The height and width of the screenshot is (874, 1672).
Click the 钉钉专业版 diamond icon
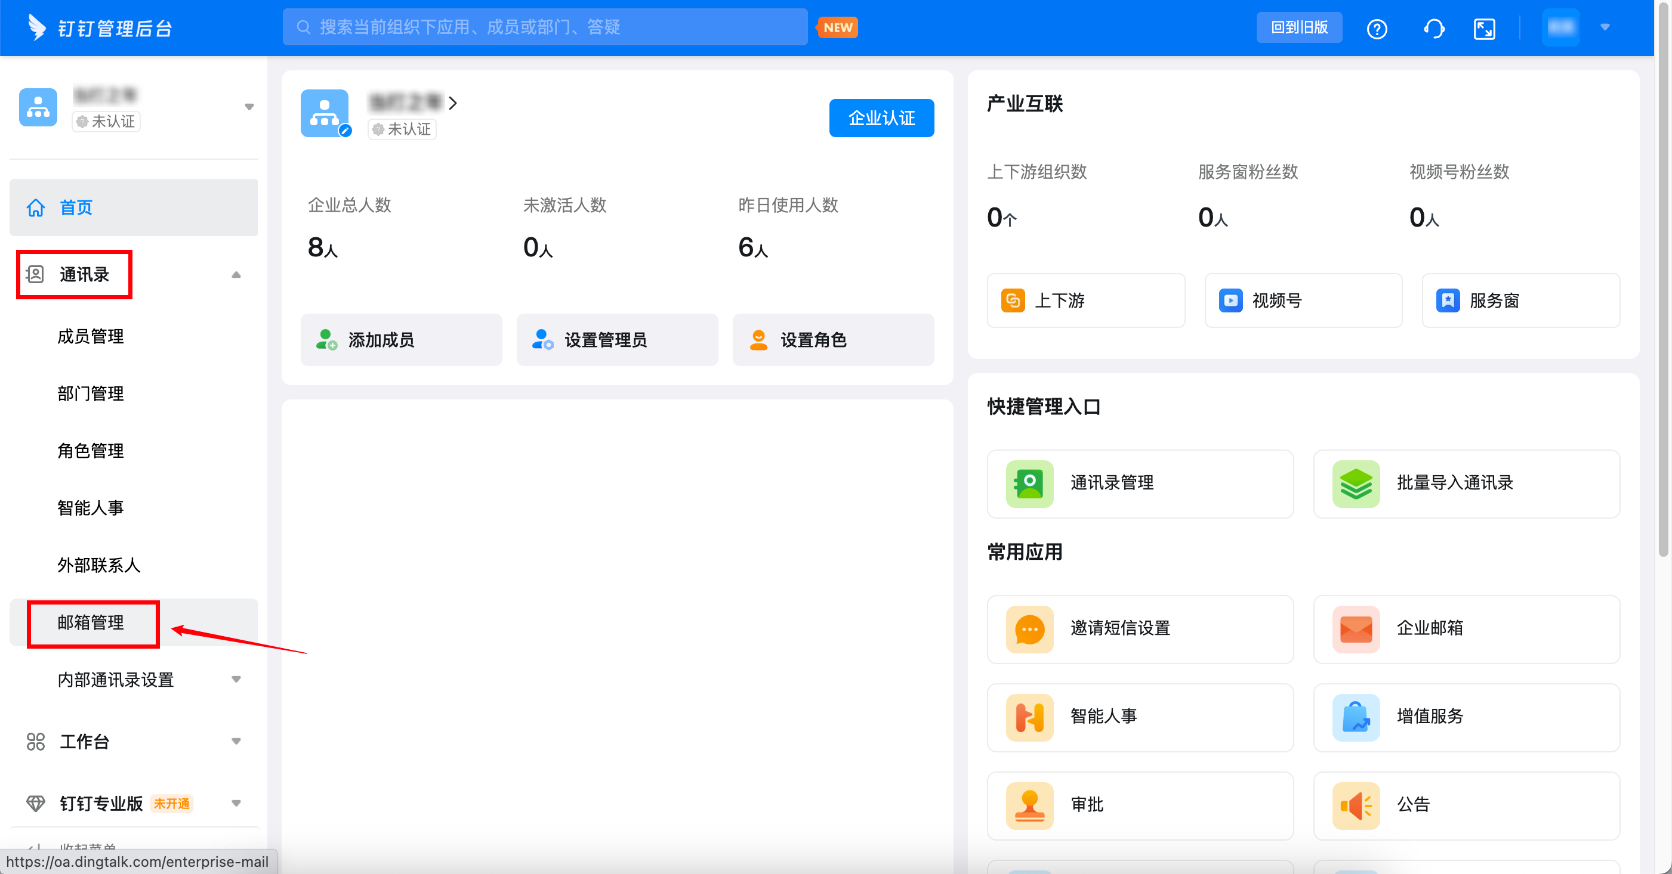[x=35, y=803]
